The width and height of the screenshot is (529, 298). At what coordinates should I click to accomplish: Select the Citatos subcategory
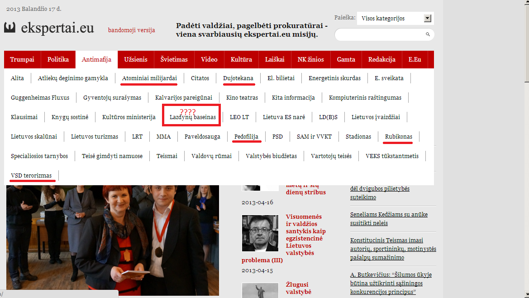pyautogui.click(x=200, y=78)
